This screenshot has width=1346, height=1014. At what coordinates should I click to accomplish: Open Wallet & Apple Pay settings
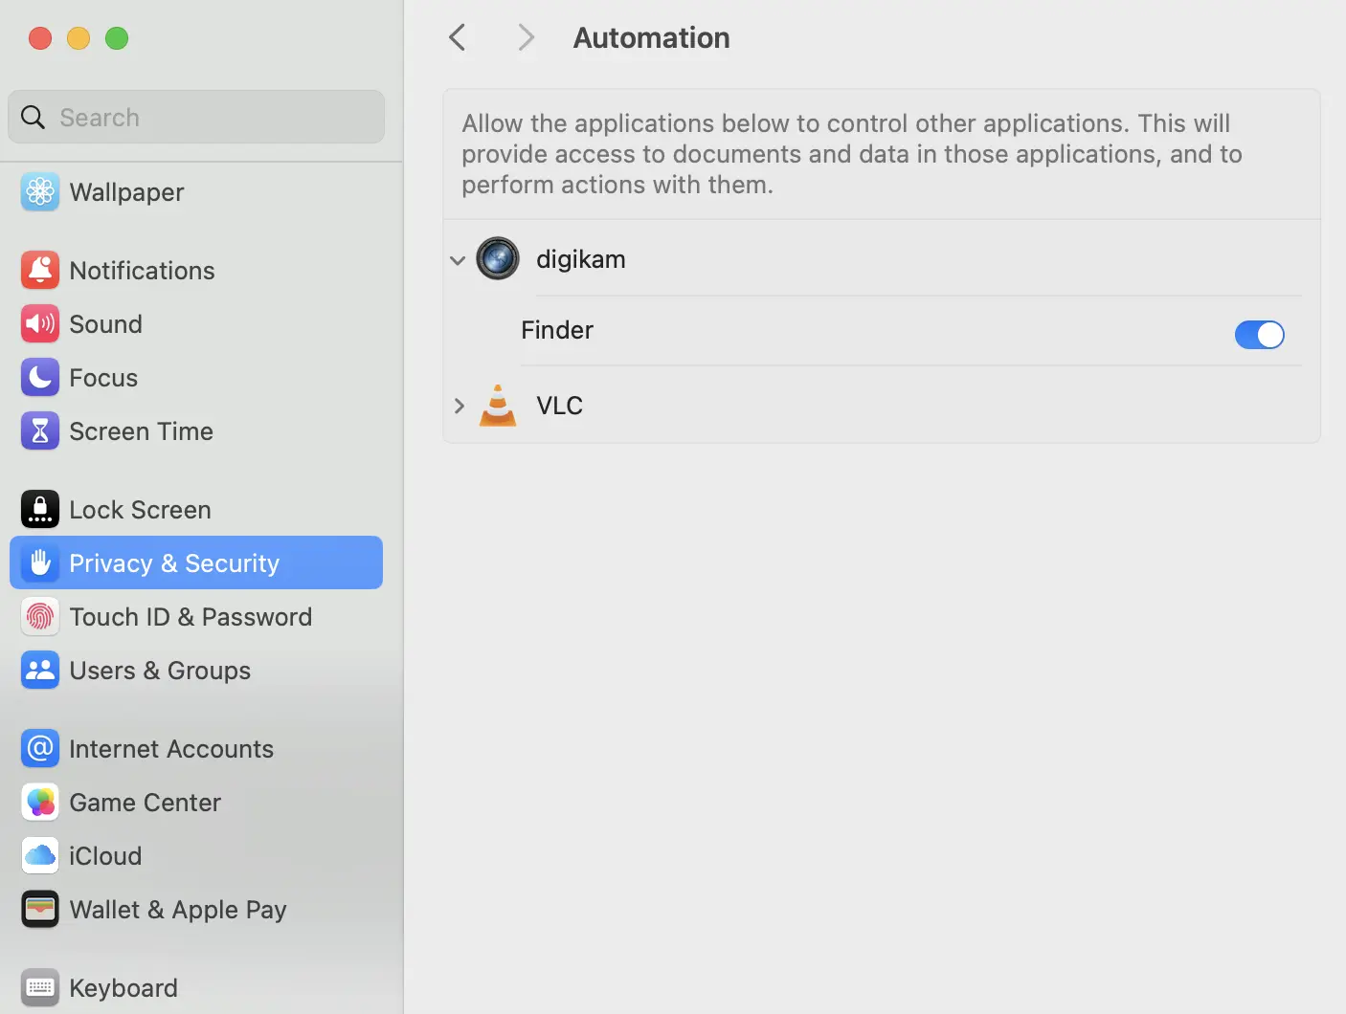(178, 910)
